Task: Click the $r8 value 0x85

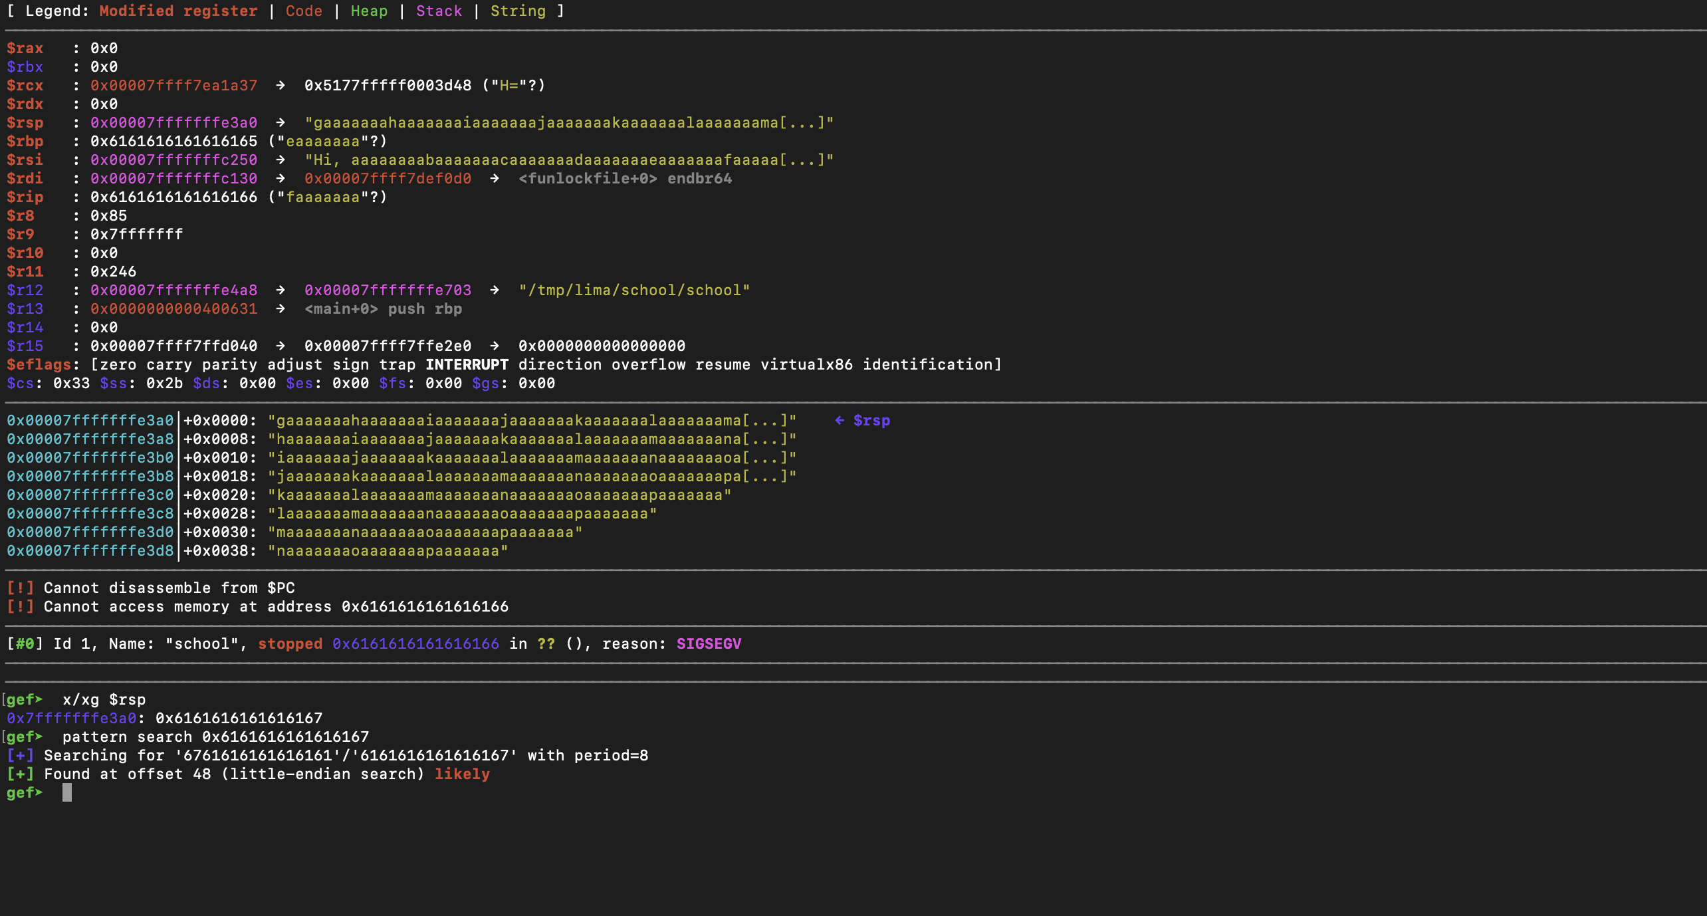Action: click(x=108, y=216)
